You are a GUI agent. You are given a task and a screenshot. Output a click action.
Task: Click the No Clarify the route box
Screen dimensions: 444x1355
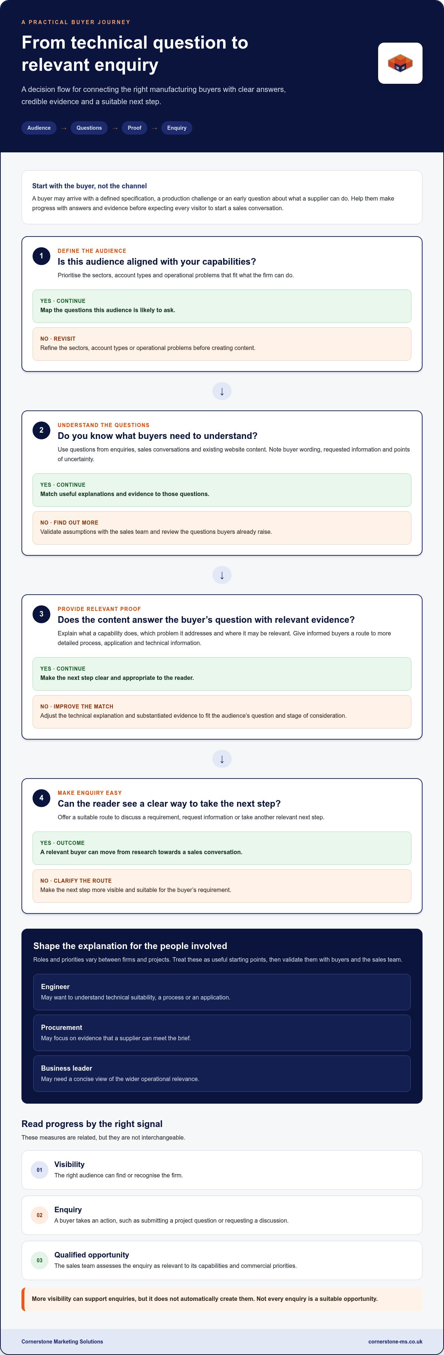point(222,886)
